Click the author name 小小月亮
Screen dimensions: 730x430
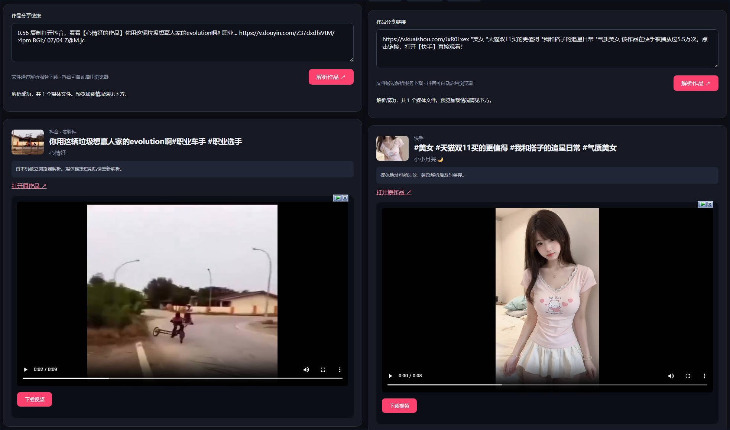pyautogui.click(x=428, y=159)
